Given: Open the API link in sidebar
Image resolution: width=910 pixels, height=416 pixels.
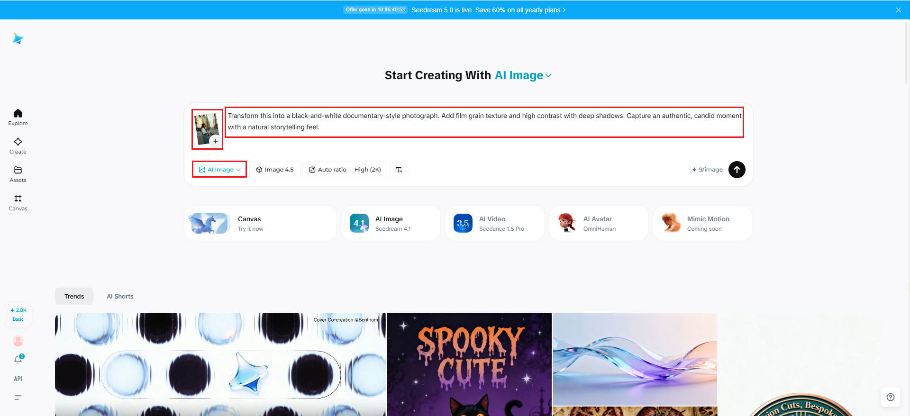Looking at the screenshot, I should click(x=18, y=379).
